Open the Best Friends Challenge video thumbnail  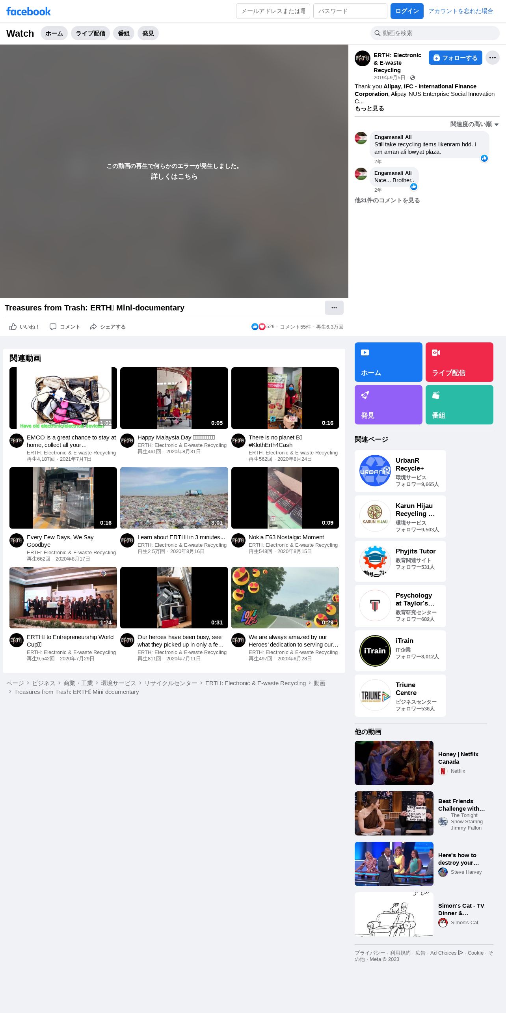tap(394, 813)
